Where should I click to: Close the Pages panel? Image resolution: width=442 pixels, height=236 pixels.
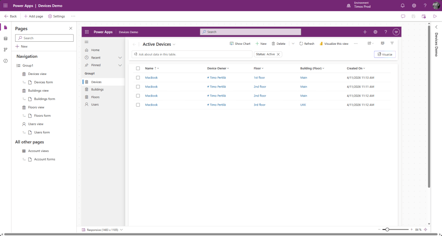click(71, 28)
